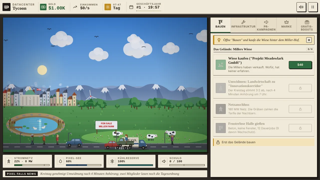The height and width of the screenshot is (180, 320).
Task: Open the PR-Kampagnen tab
Action: point(266,25)
